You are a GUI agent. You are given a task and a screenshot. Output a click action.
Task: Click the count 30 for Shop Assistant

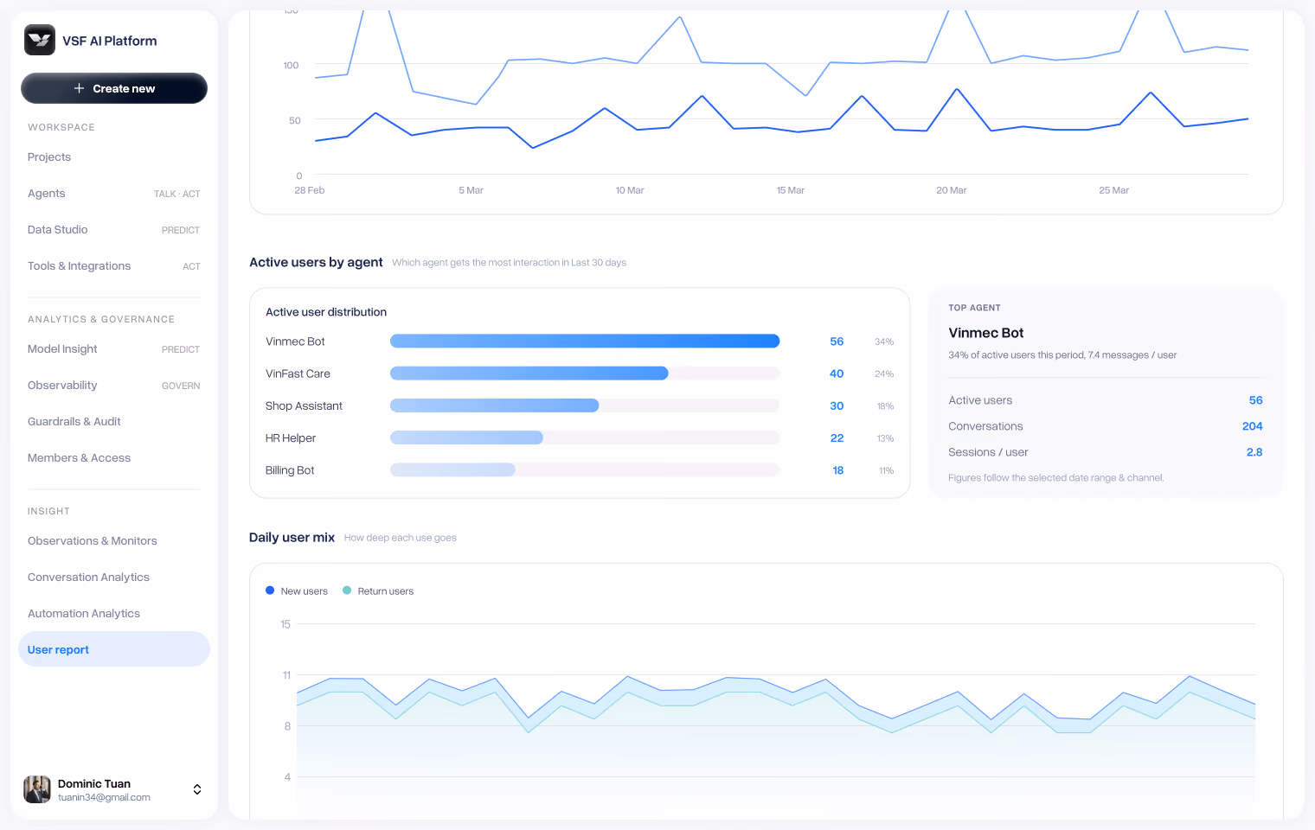pyautogui.click(x=837, y=405)
